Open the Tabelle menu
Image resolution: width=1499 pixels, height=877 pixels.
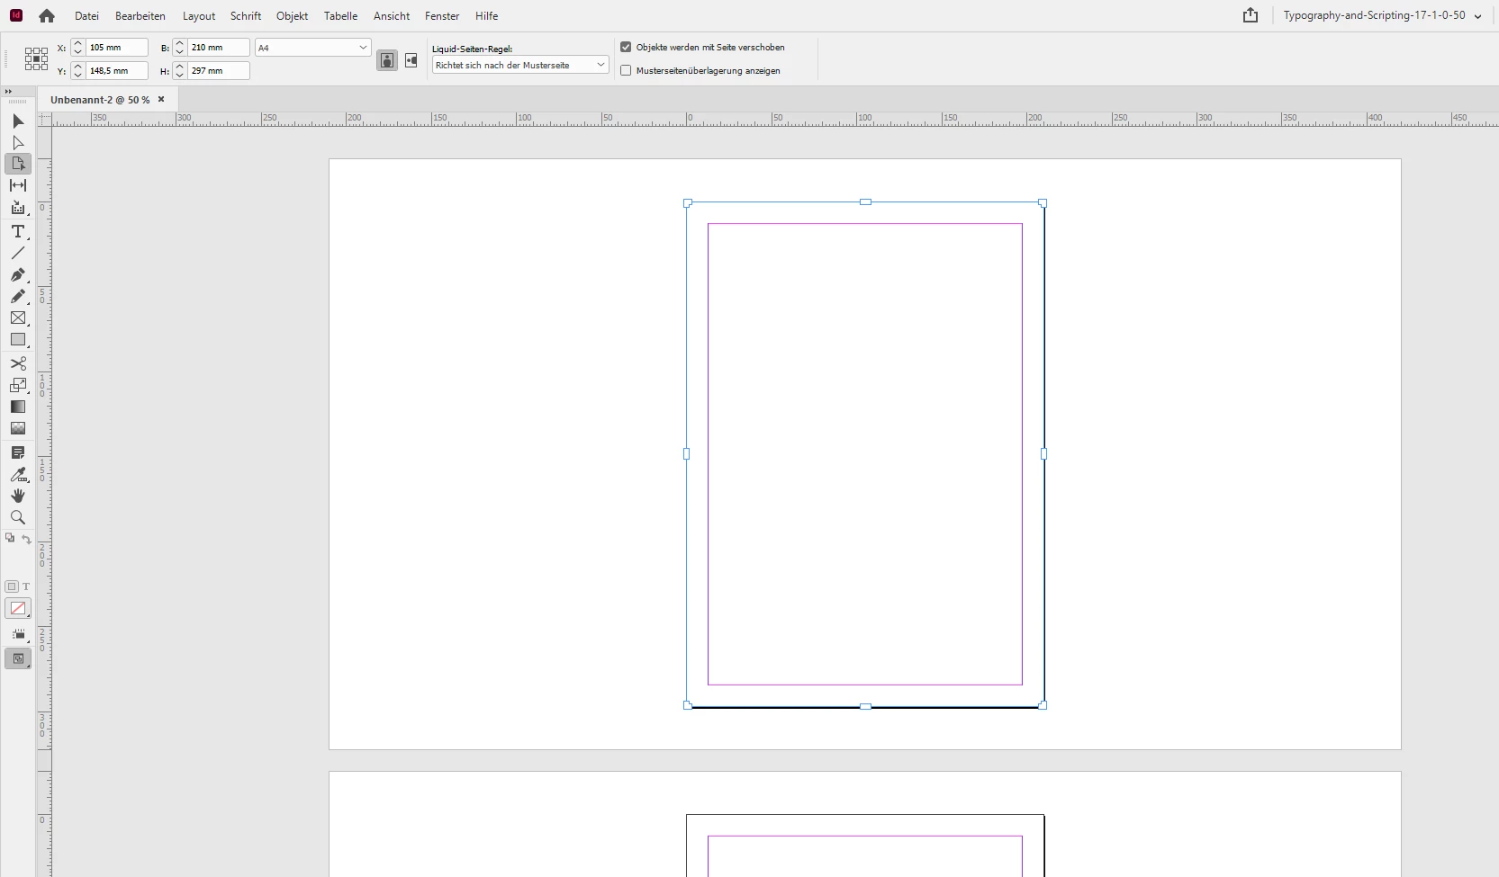[x=341, y=16]
